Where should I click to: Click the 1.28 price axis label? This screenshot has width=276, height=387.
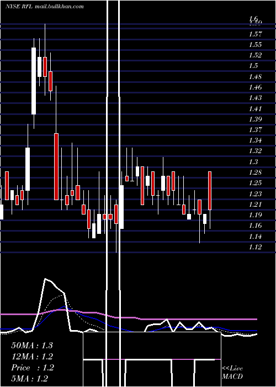pyautogui.click(x=255, y=172)
